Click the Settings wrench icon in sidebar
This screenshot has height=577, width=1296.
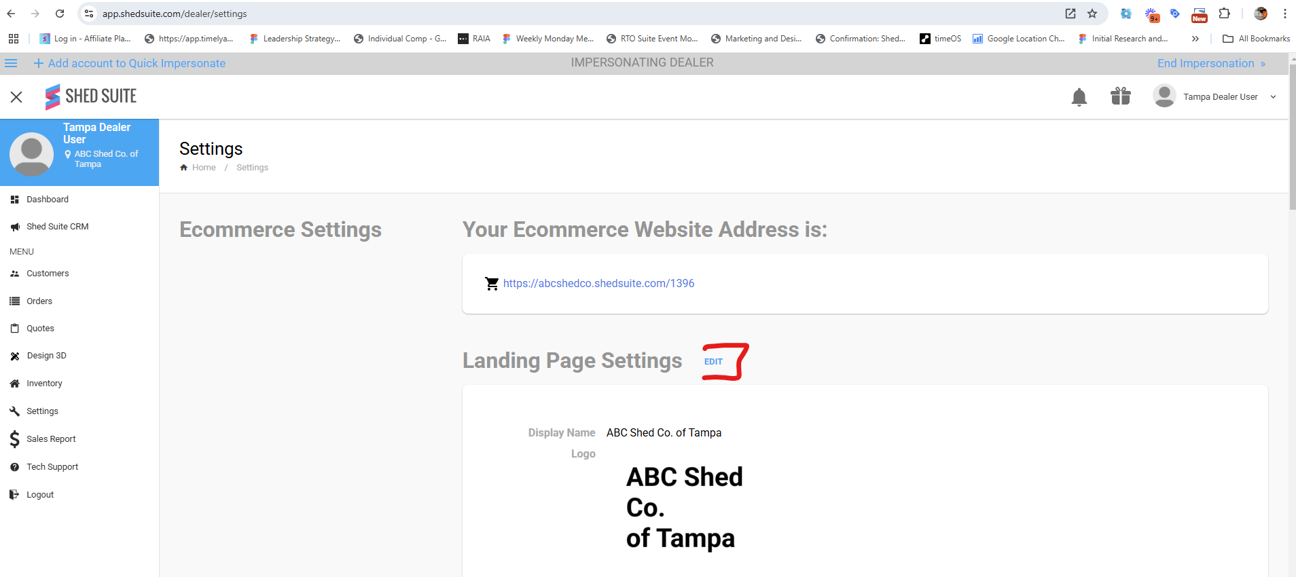[15, 411]
